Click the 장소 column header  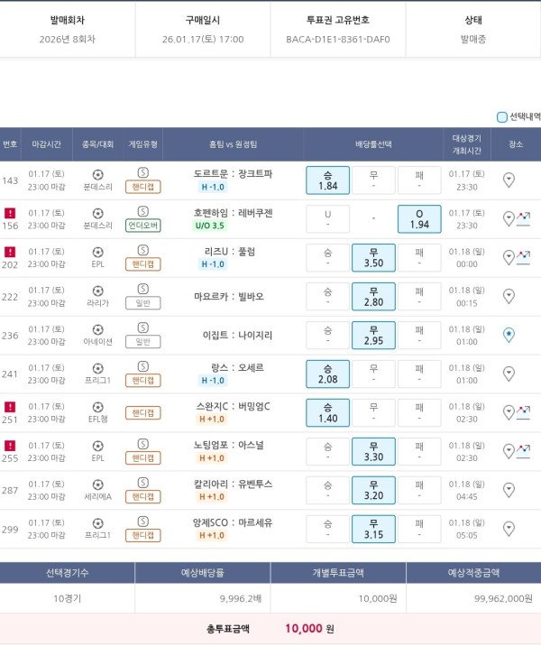click(x=516, y=144)
